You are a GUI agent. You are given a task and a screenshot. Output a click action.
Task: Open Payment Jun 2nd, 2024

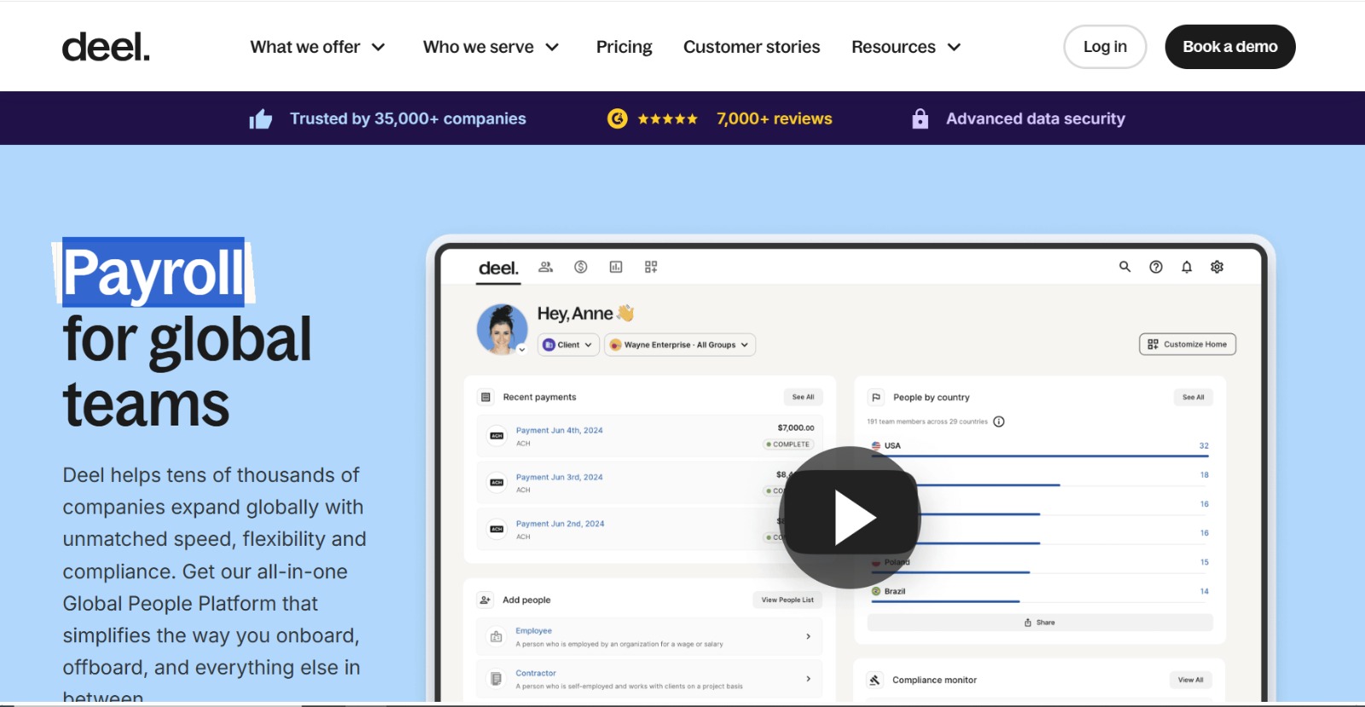(560, 524)
